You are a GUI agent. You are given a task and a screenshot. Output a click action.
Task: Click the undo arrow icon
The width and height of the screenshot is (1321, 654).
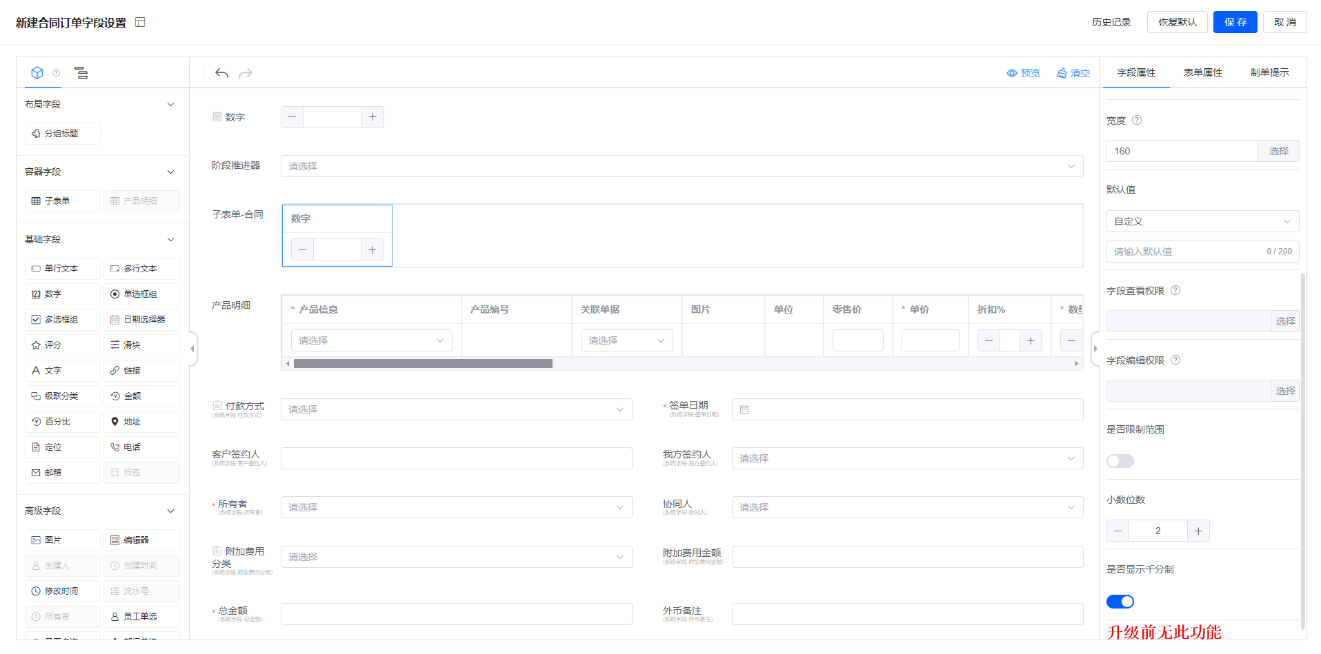click(221, 73)
